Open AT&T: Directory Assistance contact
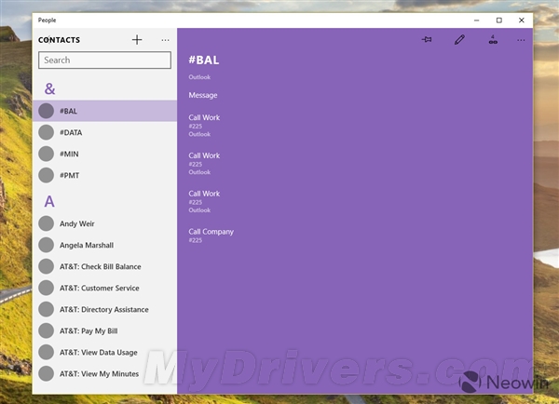Image resolution: width=559 pixels, height=404 pixels. [x=103, y=309]
